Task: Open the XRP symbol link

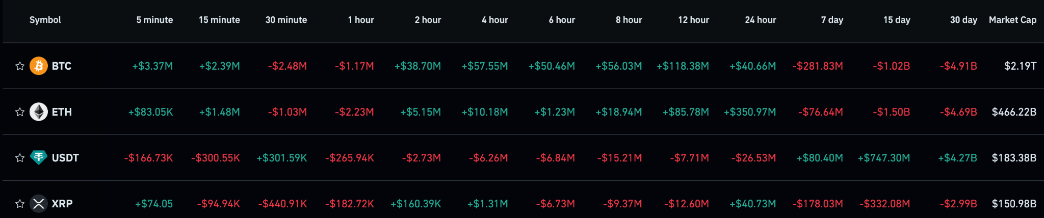Action: [x=62, y=204]
